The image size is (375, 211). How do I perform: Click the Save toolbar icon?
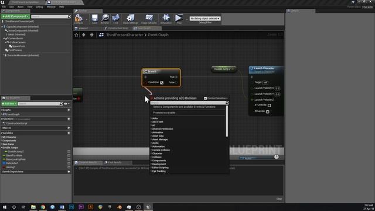point(95,19)
